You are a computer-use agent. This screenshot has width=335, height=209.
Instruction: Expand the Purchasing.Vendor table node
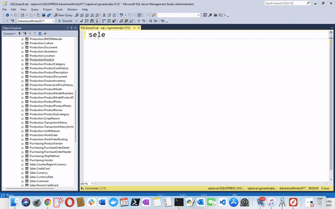[x=22, y=161]
